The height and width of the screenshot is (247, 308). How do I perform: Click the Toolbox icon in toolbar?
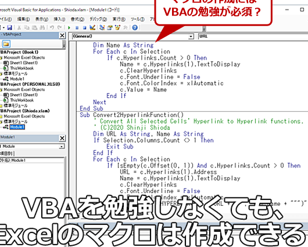(125, 27)
